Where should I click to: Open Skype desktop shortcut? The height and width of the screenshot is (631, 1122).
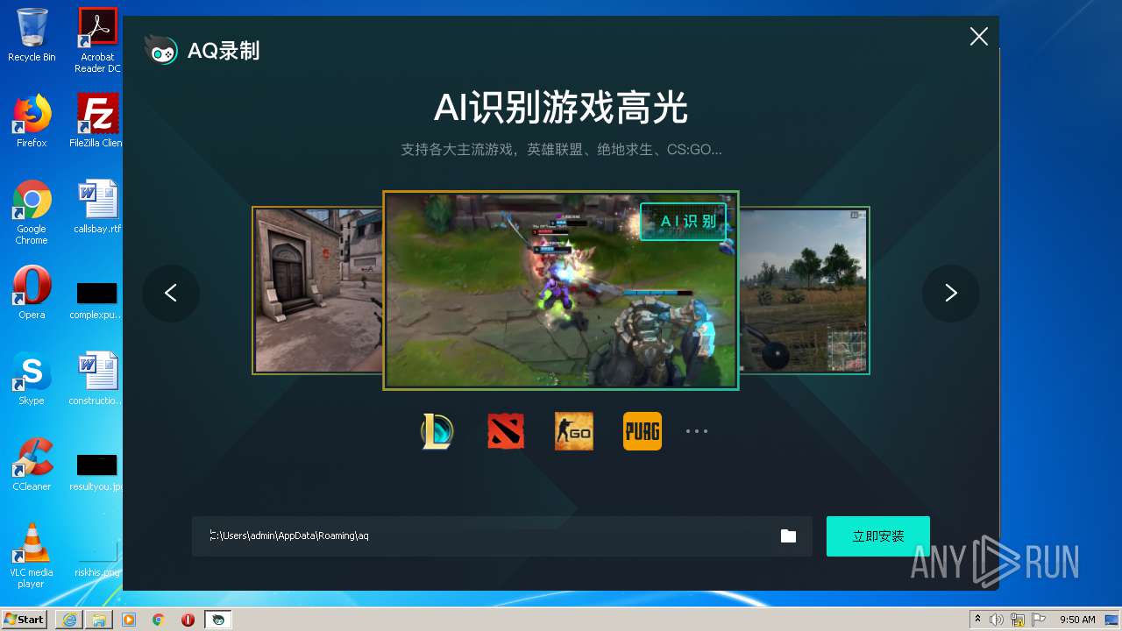32,379
